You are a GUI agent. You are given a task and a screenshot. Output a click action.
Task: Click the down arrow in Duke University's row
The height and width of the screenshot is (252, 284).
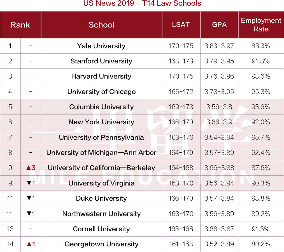tap(28, 198)
